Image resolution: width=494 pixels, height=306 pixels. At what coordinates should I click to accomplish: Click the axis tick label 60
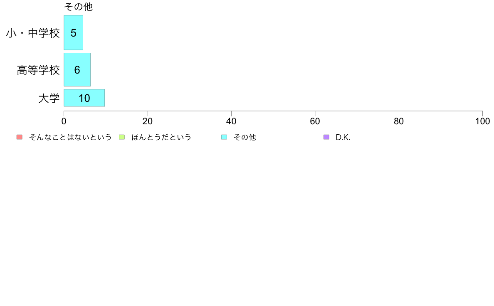point(315,121)
